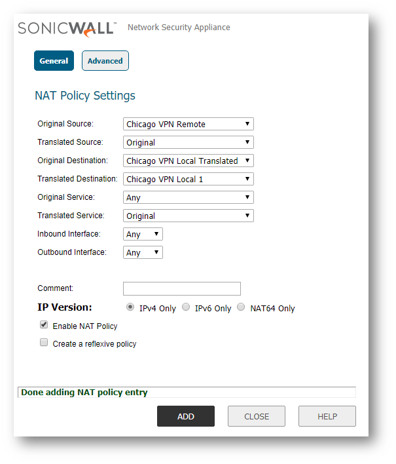Open HELP for NAT policy

pos(327,416)
